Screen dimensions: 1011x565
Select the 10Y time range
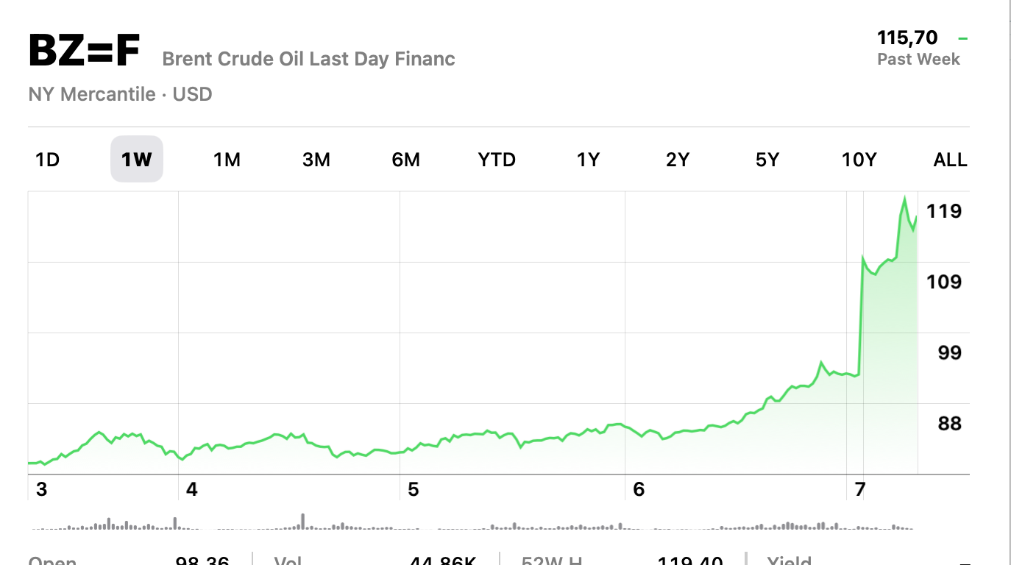coord(859,160)
